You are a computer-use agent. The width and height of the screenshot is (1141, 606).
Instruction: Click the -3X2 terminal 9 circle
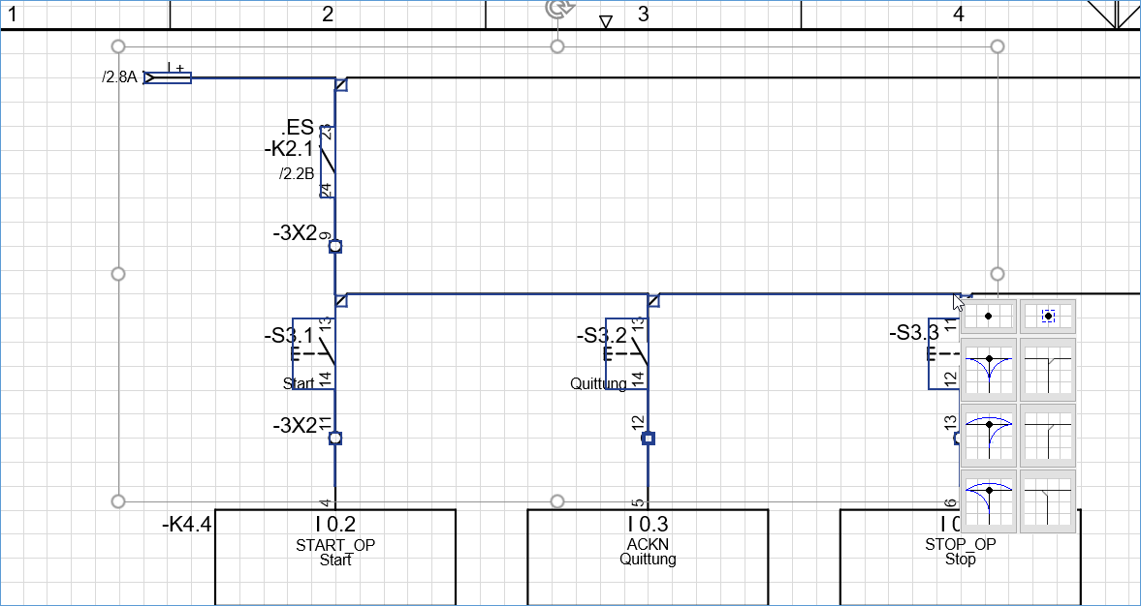coord(335,247)
